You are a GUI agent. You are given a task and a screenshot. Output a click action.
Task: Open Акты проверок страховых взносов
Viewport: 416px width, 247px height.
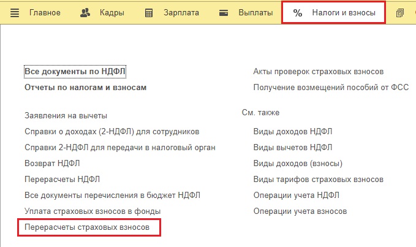point(319,72)
